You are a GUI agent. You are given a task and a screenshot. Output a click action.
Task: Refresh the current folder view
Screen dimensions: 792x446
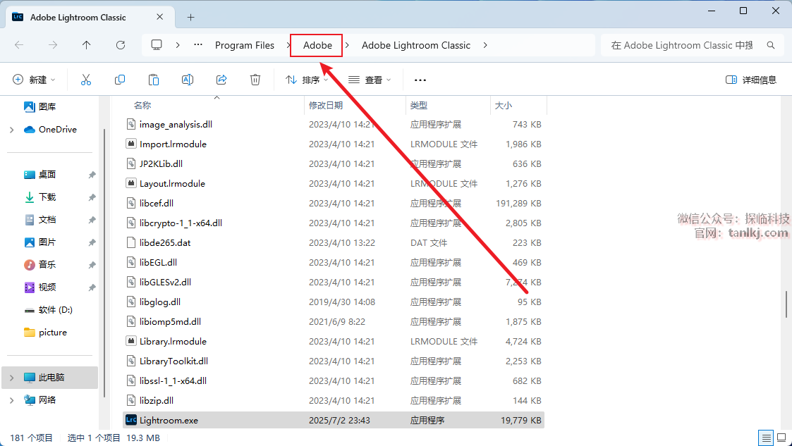(121, 45)
